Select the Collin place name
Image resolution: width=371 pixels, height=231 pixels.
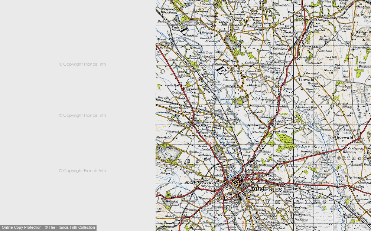359,187
